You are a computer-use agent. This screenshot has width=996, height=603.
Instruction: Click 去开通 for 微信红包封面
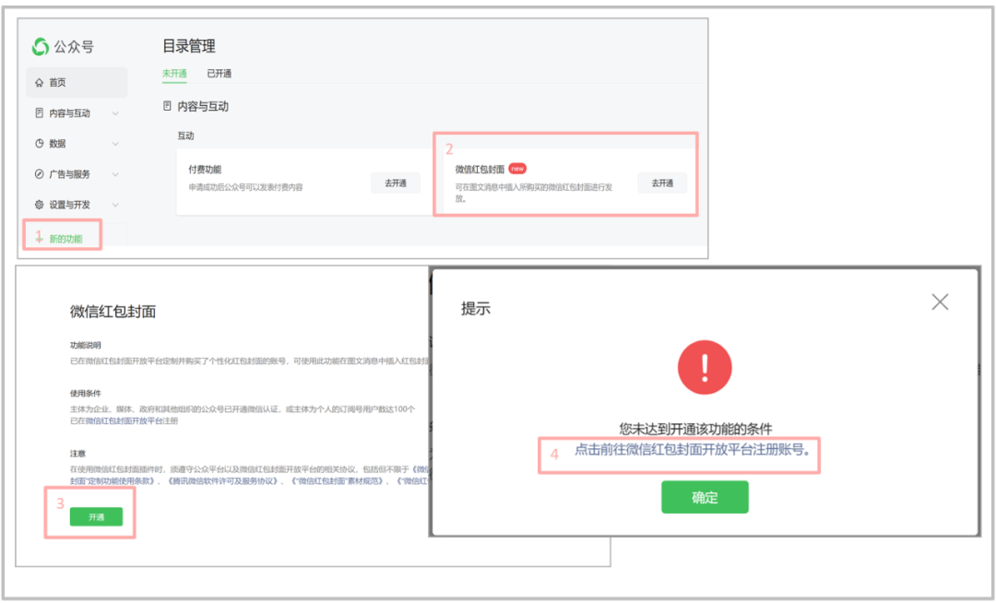point(662,183)
